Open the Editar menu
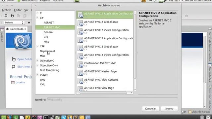Image resolution: width=212 pixels, height=119 pixels. (x=18, y=10)
